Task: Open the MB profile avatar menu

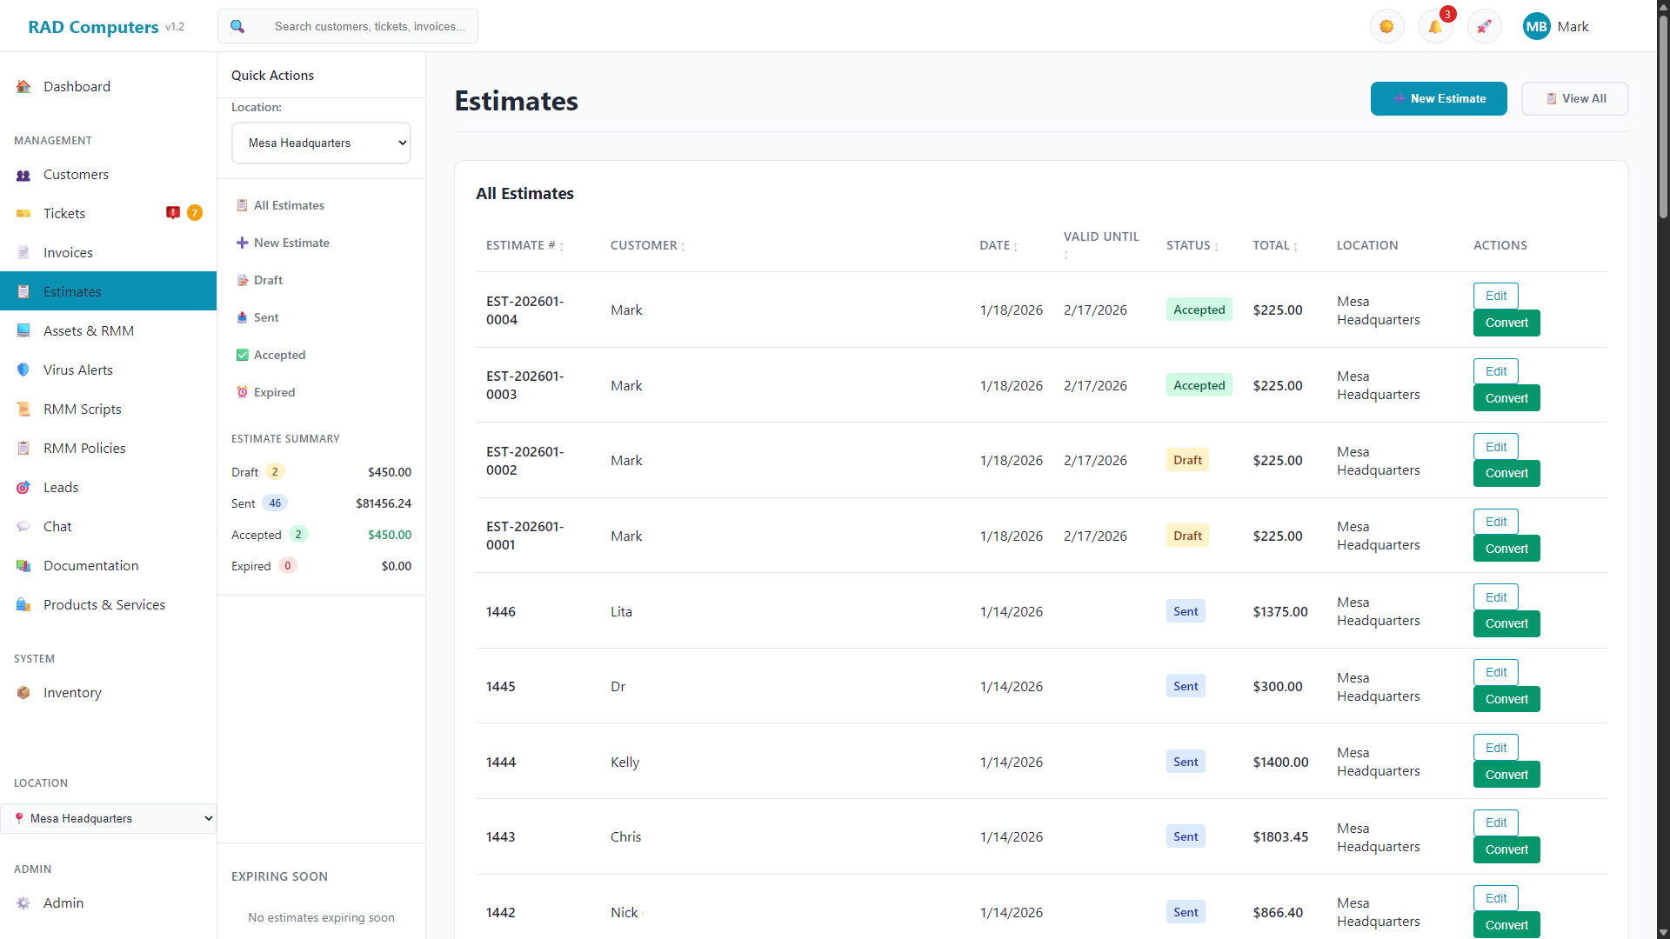Action: point(1537,26)
